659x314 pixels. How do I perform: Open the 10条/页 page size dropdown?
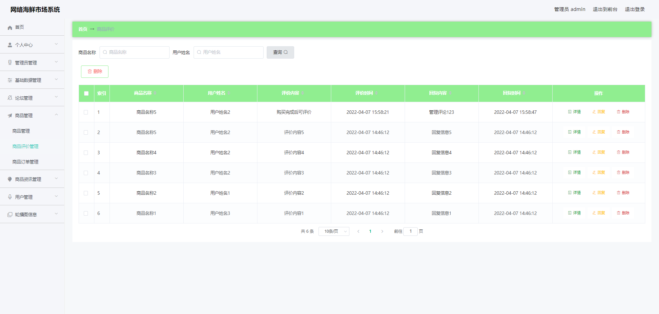334,231
